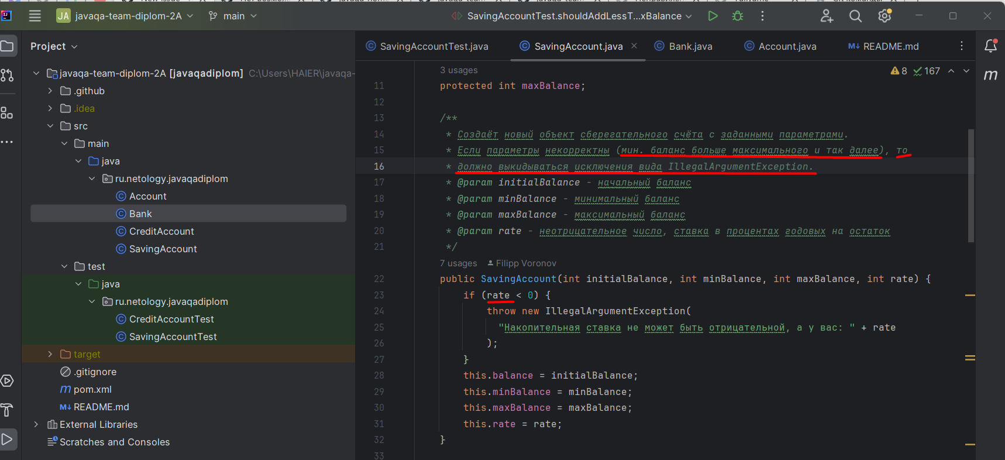The width and height of the screenshot is (1005, 460).
Task: Open SavingAccountTest in project tree
Action: coord(166,337)
